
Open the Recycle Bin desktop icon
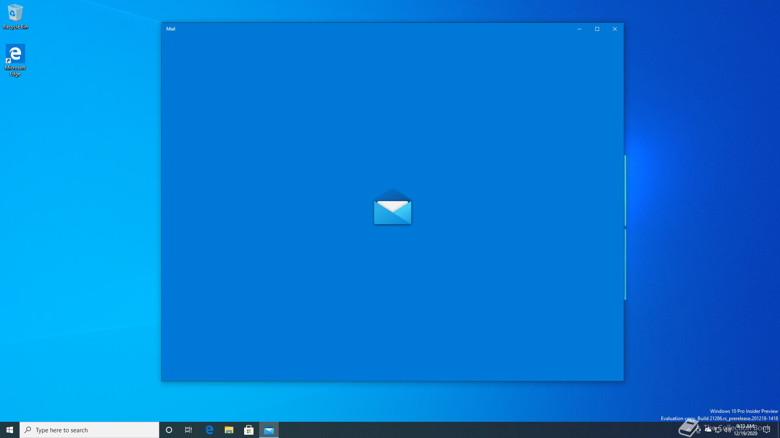coord(15,17)
